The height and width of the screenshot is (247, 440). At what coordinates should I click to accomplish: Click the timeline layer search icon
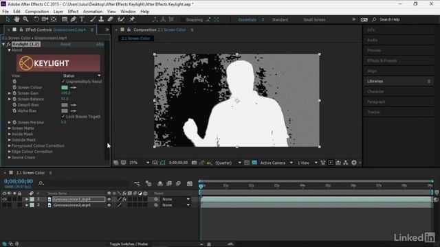pos(41,183)
